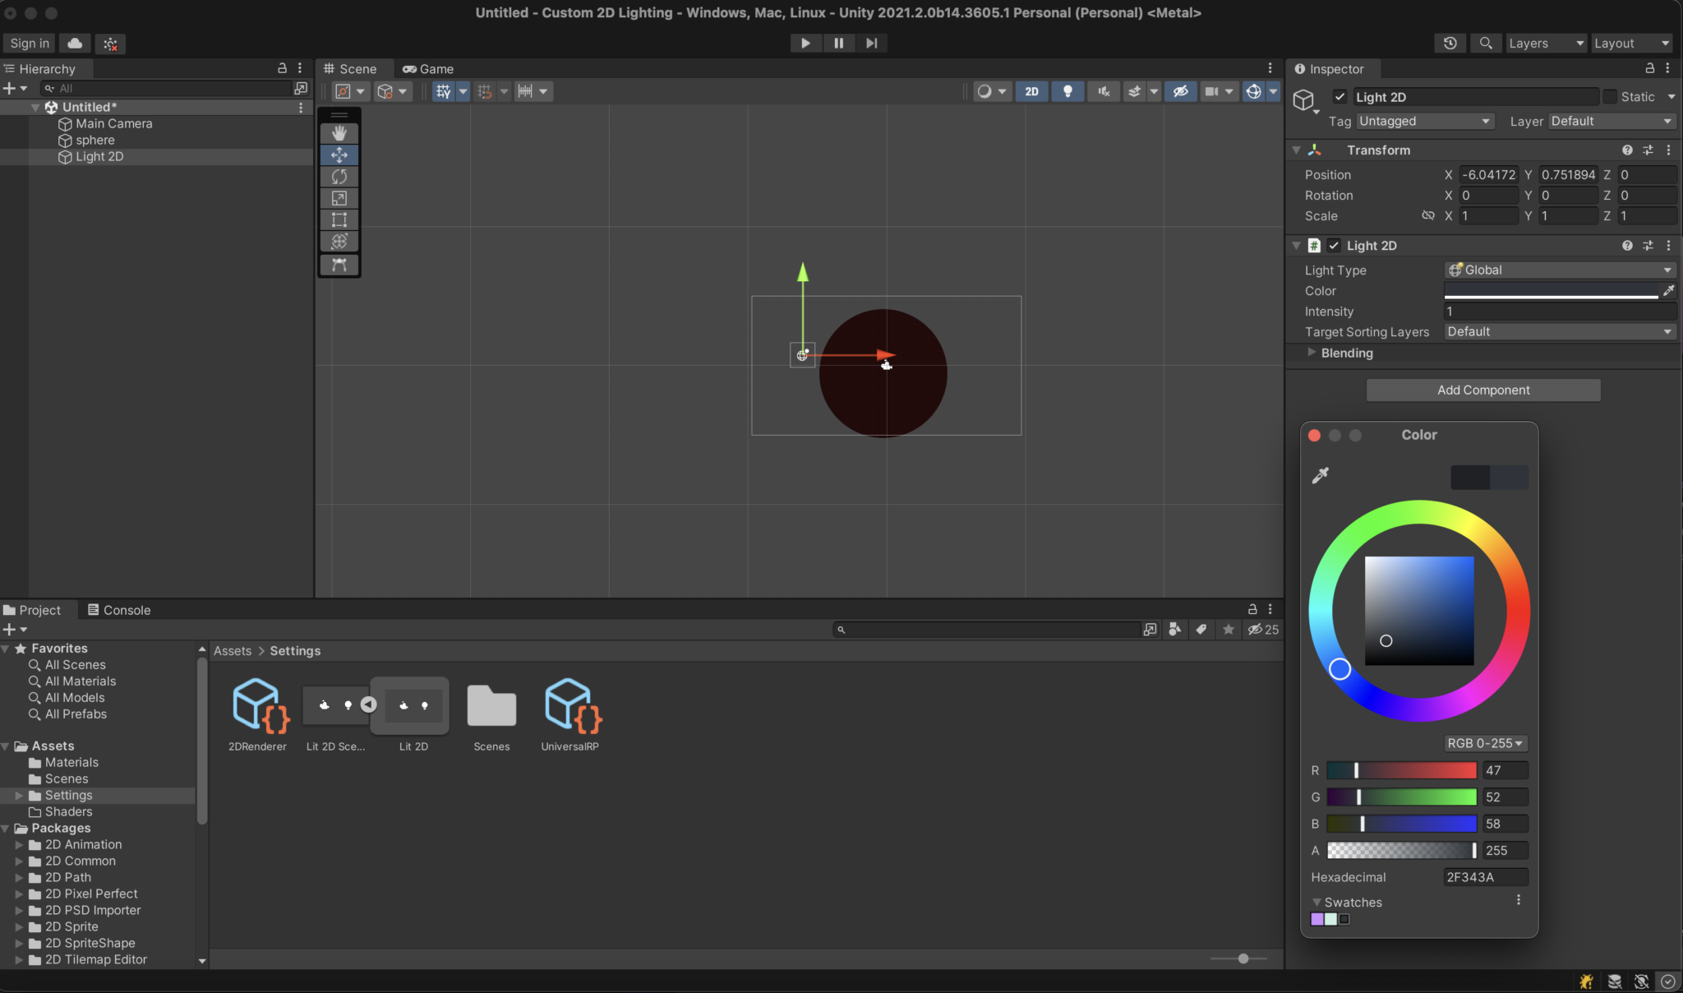Toggle the 2D view mode button

[x=1032, y=91]
